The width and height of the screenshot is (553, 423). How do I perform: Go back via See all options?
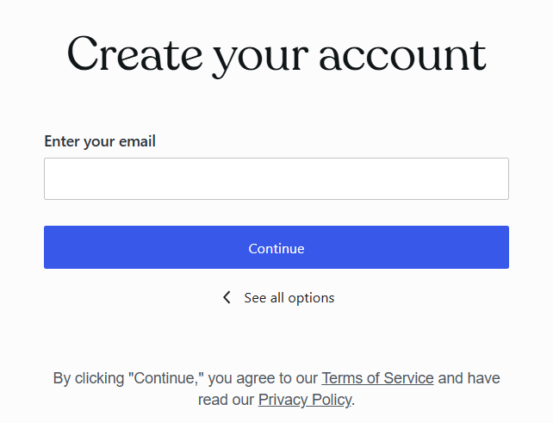[278, 298]
